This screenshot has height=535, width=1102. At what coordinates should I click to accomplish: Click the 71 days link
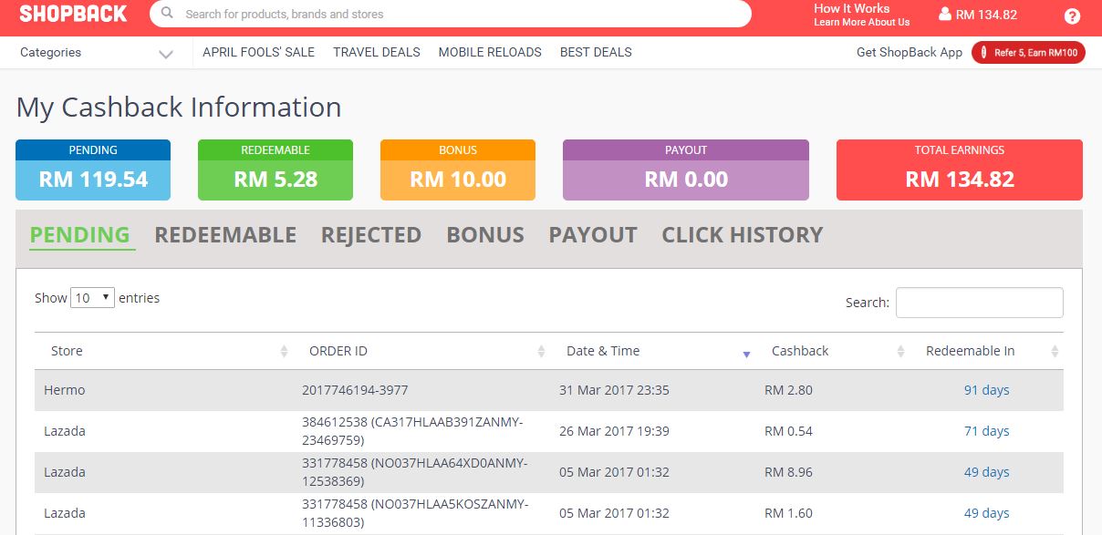coord(986,431)
